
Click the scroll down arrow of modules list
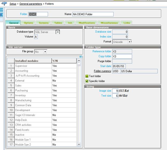[79, 144]
